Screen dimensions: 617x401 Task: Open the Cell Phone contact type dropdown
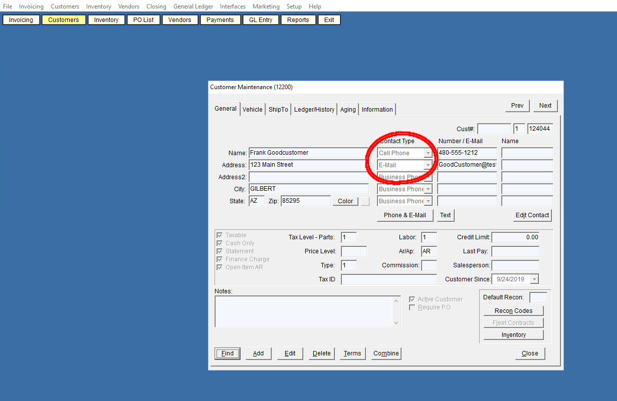point(428,153)
